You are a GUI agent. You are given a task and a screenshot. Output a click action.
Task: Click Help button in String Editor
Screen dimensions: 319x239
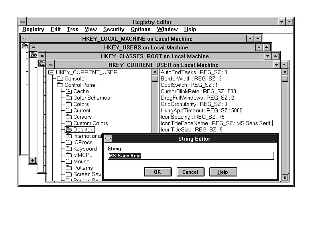point(223,172)
